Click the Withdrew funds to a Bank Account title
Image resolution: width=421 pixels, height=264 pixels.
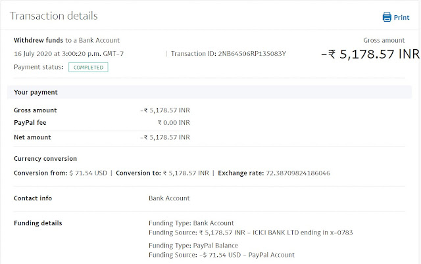[66, 40]
